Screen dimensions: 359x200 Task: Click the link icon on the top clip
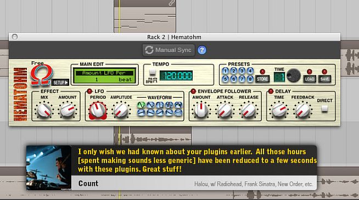point(171,3)
